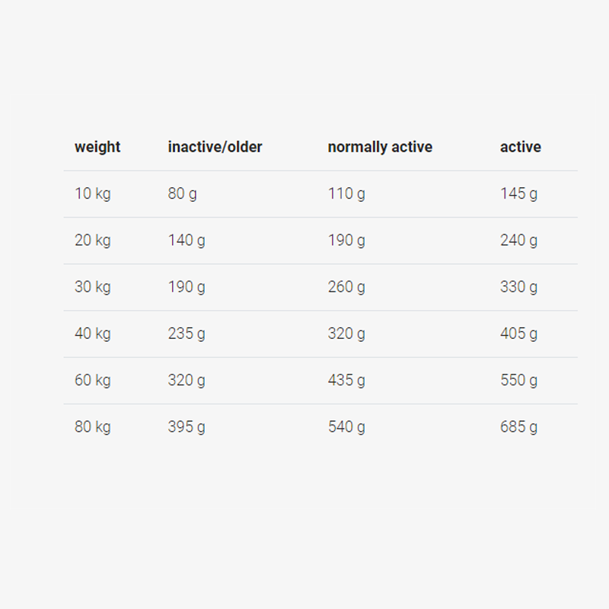Select the normally active column header

click(x=380, y=147)
